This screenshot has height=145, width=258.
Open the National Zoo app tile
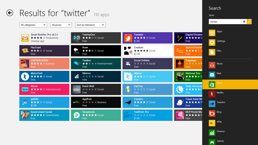pyautogui.click(x=188, y=76)
